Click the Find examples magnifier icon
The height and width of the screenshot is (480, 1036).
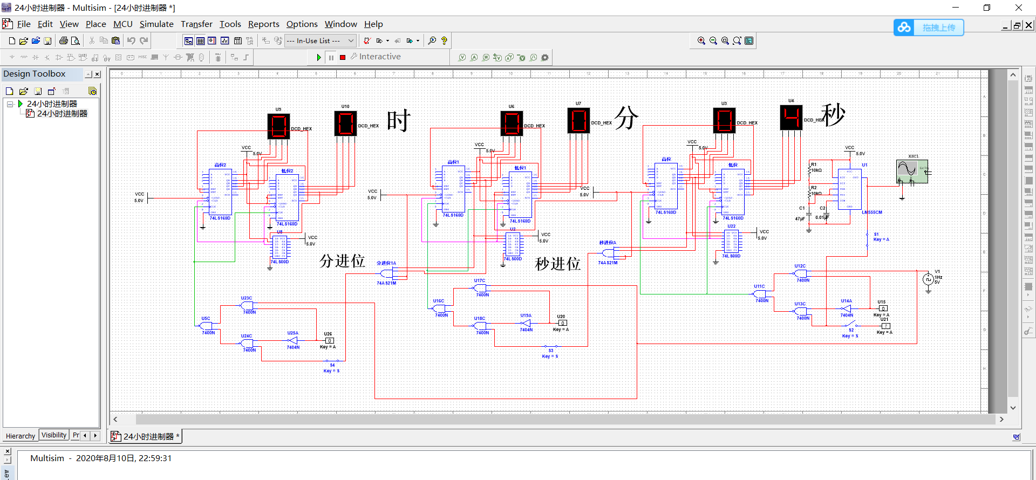(432, 40)
